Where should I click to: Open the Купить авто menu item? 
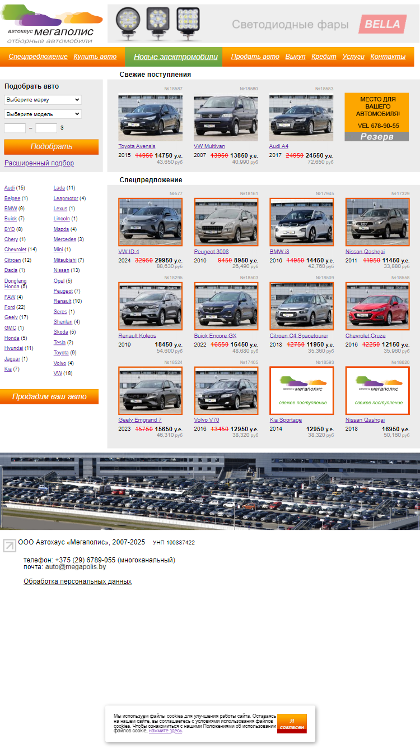[x=95, y=57]
